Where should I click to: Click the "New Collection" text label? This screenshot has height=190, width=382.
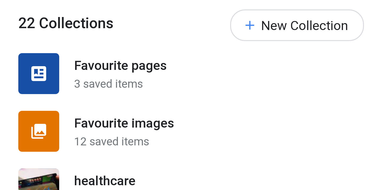304,26
